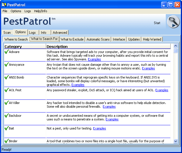Select the Backdoor category name

point(15,116)
